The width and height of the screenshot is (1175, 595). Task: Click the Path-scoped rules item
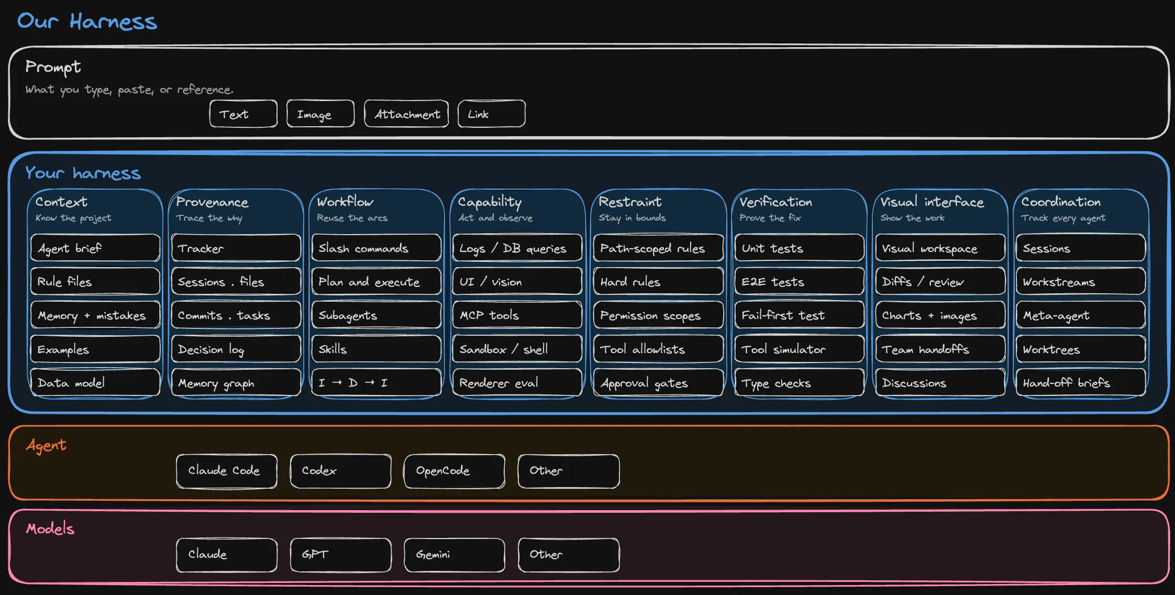pos(658,248)
